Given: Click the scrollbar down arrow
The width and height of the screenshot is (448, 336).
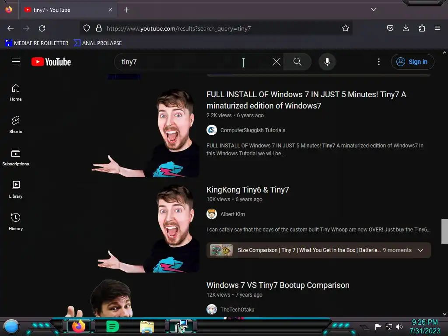Looking at the screenshot, I should pos(444,314).
